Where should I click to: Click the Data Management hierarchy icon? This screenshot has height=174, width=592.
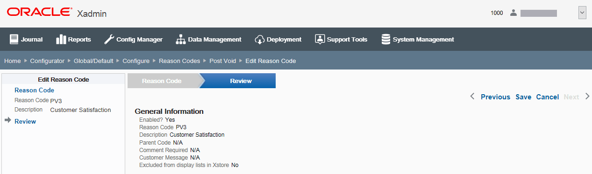181,39
